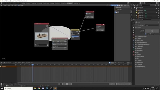160x90 pixels.
Task: Open Photoshop from the Windows taskbar
Action: (x=47, y=88)
